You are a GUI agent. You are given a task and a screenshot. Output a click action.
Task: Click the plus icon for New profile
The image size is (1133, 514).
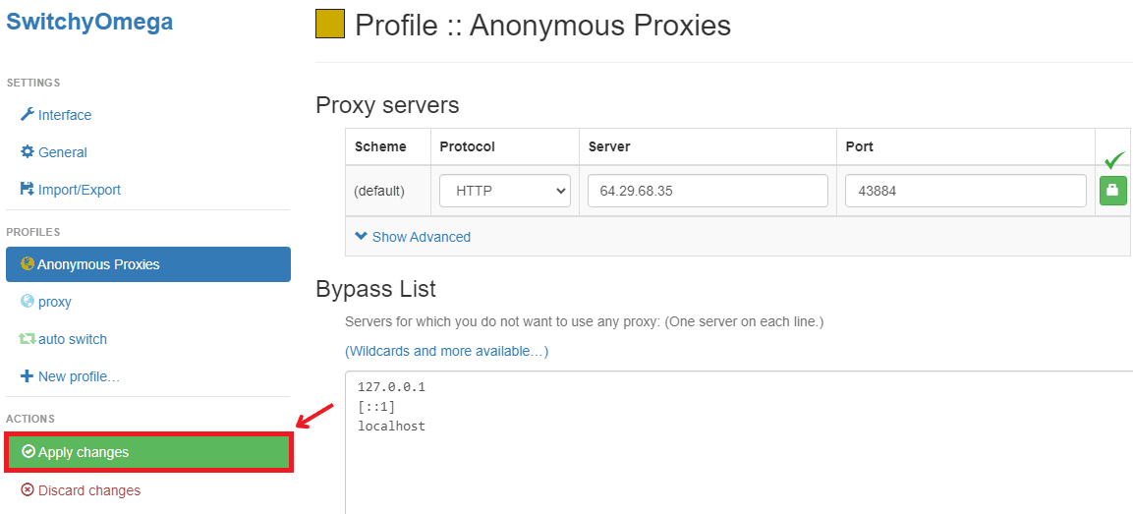pyautogui.click(x=28, y=376)
